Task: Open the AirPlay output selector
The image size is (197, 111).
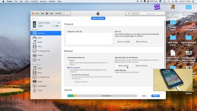Action: (67, 14)
